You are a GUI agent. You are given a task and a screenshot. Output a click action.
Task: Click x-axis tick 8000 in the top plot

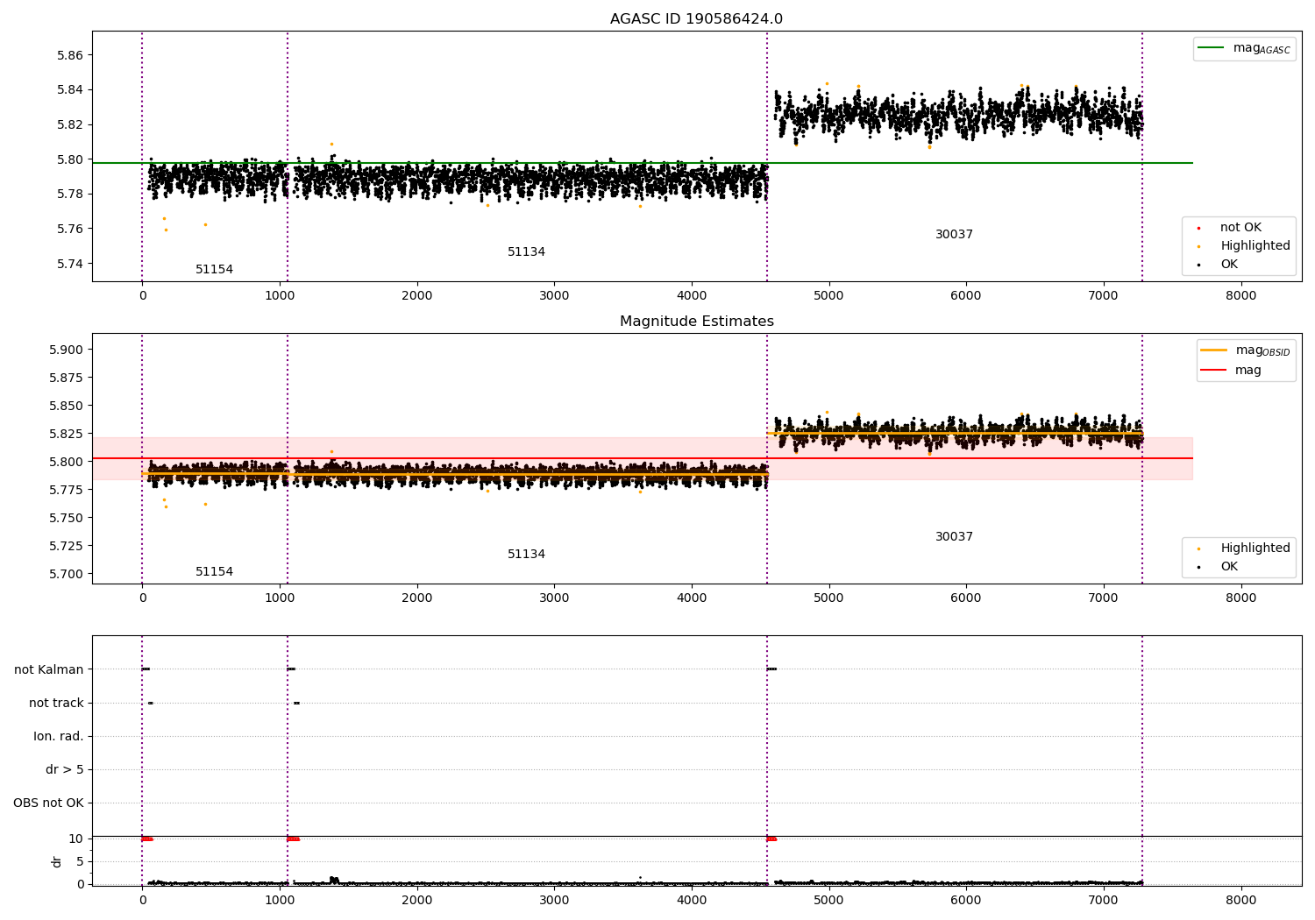[x=1240, y=296]
